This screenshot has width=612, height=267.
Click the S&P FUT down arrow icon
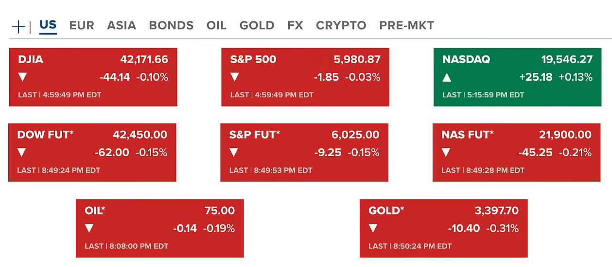pyautogui.click(x=234, y=153)
